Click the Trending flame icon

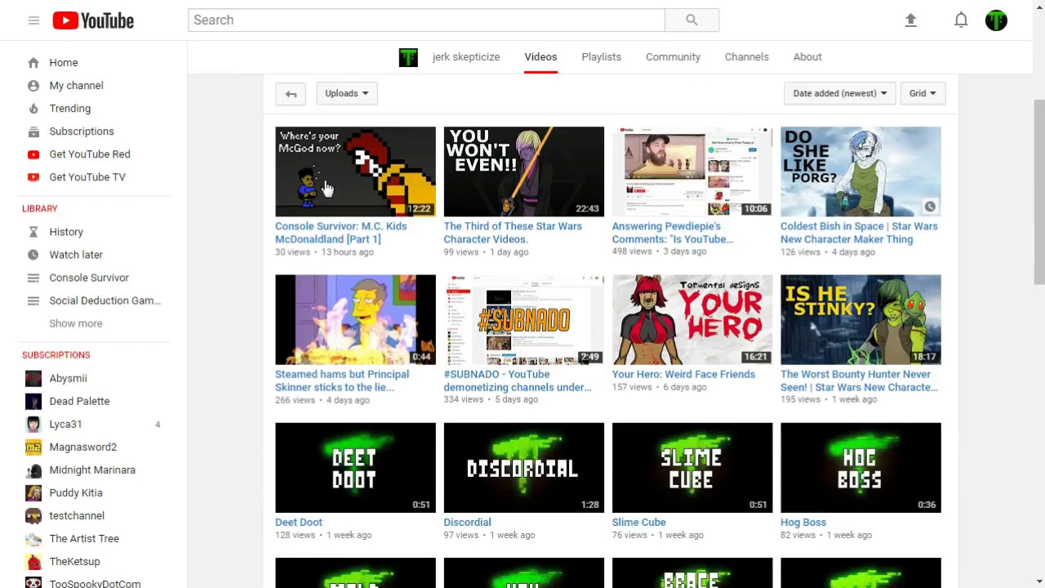[x=33, y=109]
